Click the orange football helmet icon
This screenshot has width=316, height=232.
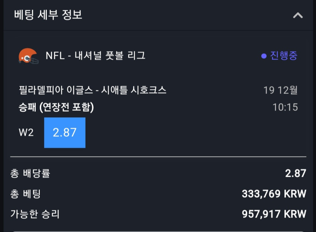click(x=28, y=56)
